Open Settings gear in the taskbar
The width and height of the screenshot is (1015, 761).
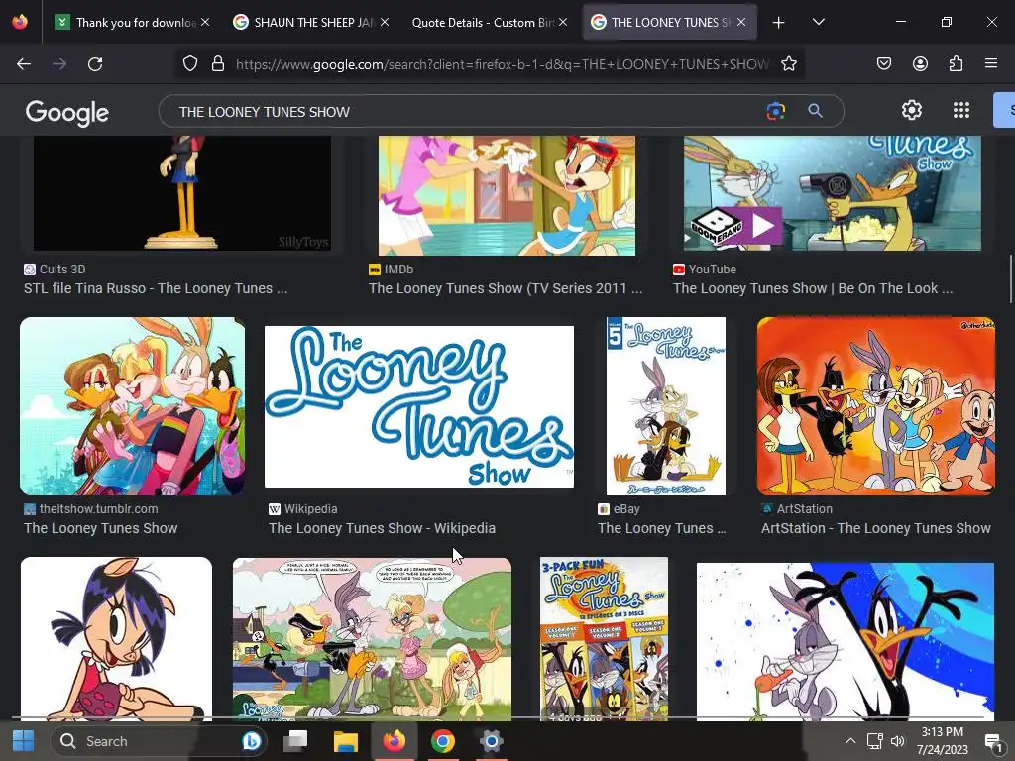[492, 741]
